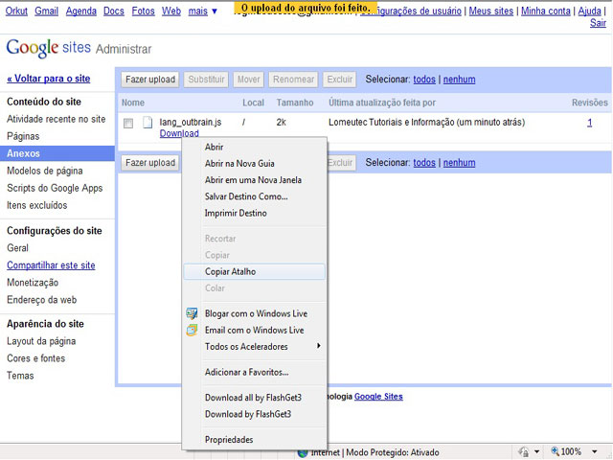Screen dimensions: 613x460
Task: Open Meus sites link
Action: (x=491, y=11)
